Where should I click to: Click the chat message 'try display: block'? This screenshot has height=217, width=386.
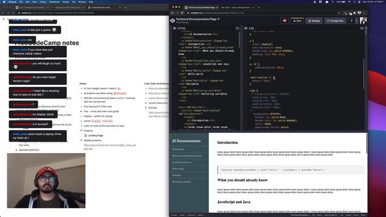point(33,115)
